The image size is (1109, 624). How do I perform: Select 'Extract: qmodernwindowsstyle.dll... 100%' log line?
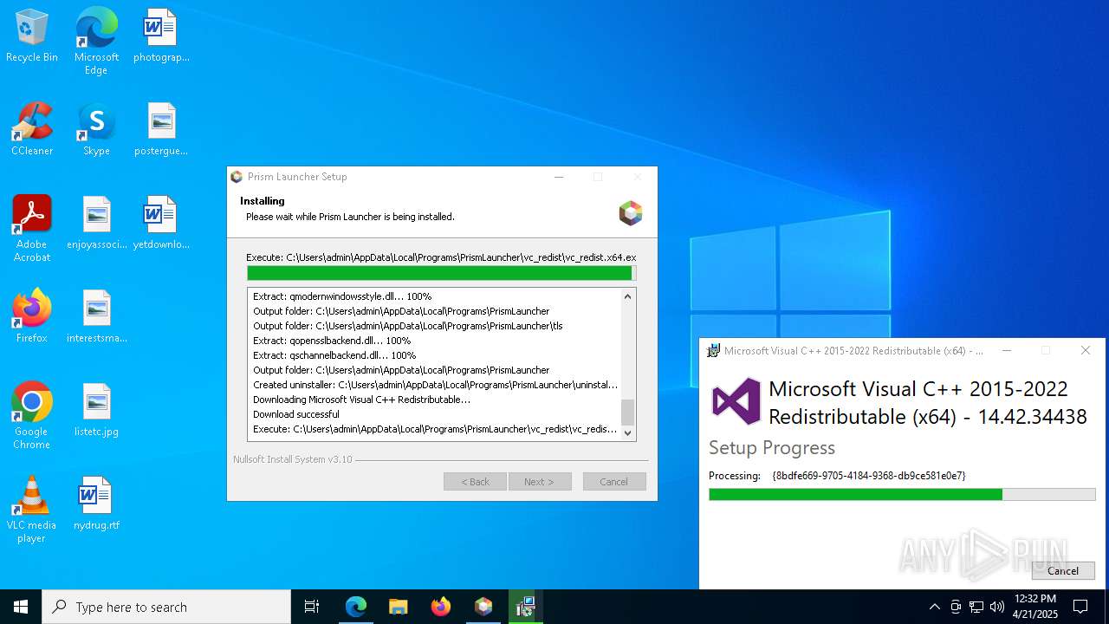[x=342, y=296]
